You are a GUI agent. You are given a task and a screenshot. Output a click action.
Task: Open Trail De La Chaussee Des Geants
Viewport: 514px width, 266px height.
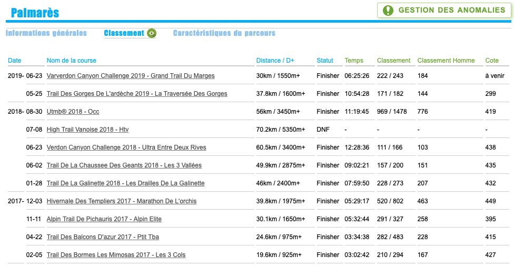click(124, 165)
